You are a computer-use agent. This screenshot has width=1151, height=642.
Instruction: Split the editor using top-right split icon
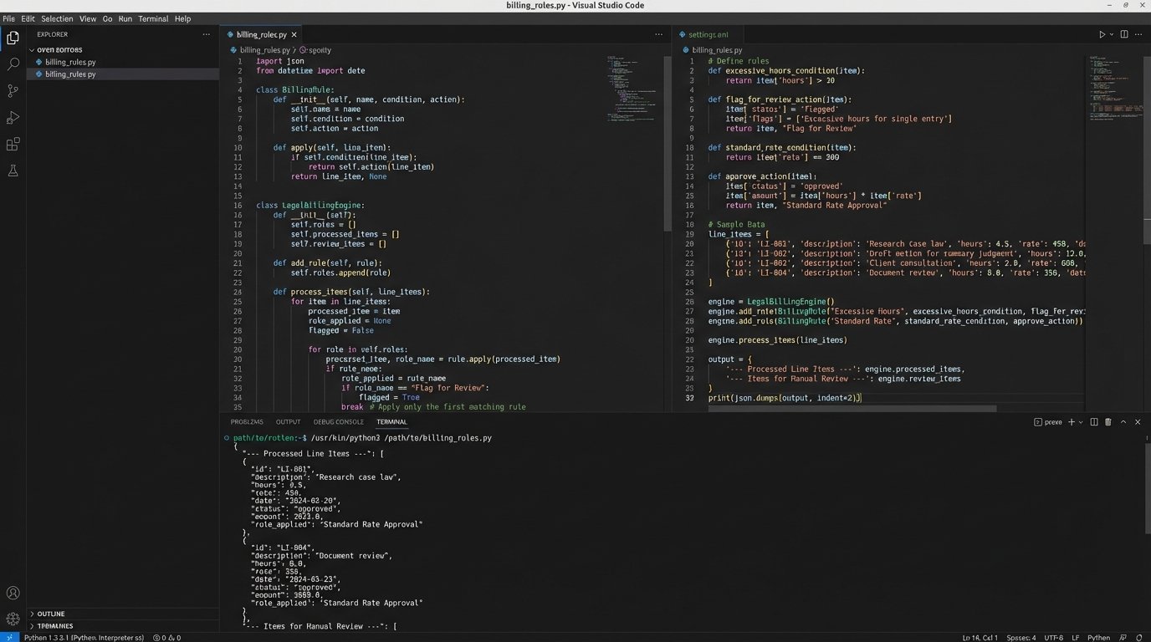[x=1124, y=34]
